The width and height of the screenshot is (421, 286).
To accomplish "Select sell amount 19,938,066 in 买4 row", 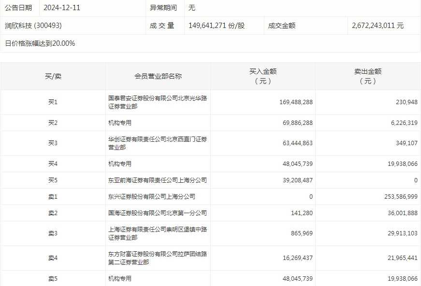I will click(403, 163).
